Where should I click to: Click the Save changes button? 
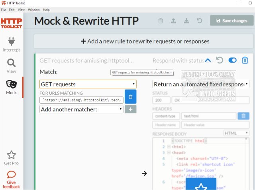[x=231, y=21]
